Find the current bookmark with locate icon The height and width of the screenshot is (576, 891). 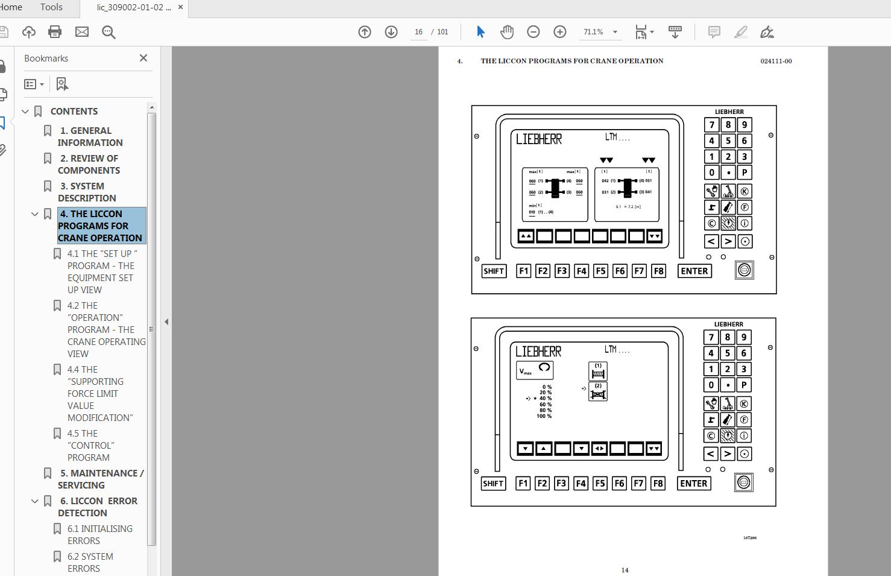[61, 83]
